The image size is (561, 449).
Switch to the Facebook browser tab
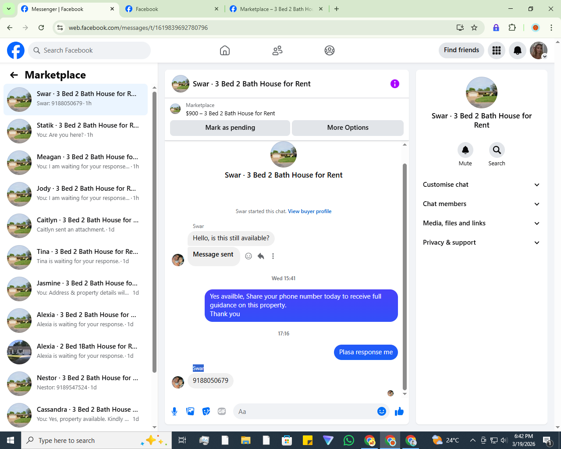pyautogui.click(x=171, y=9)
